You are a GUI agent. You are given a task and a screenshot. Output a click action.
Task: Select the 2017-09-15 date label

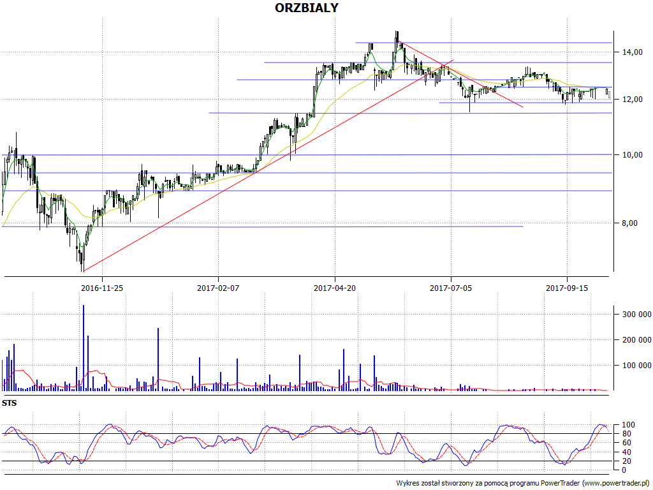coord(567,288)
